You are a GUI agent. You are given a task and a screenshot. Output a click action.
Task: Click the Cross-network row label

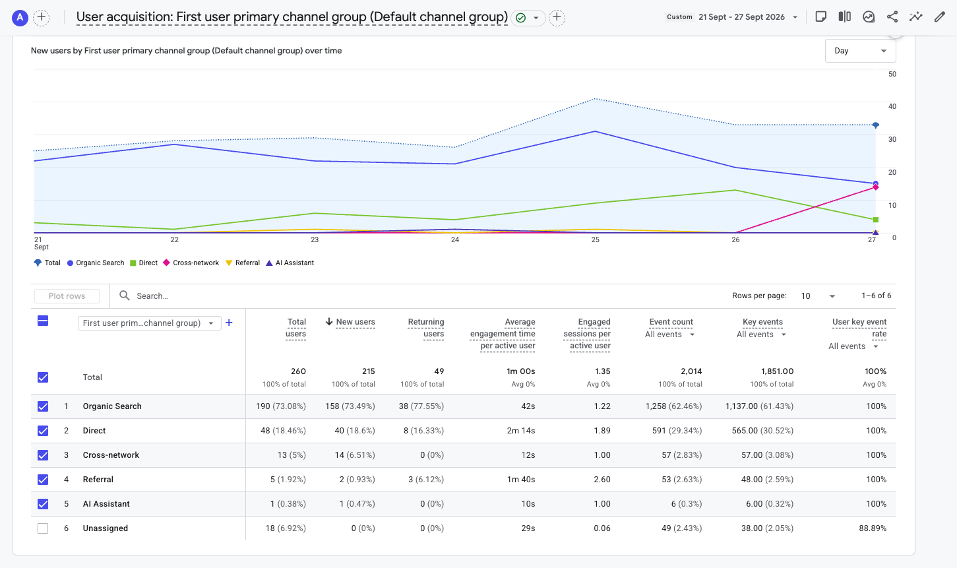[x=111, y=455]
